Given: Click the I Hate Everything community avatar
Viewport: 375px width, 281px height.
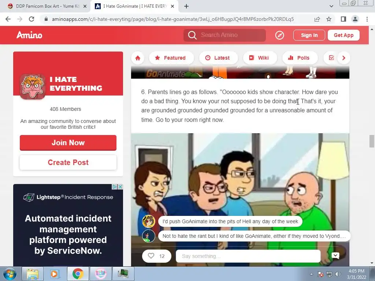Looking at the screenshot, I should click(x=33, y=86).
